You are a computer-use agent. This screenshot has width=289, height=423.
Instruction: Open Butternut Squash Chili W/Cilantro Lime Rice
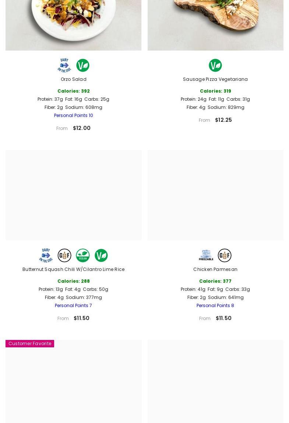click(x=74, y=269)
